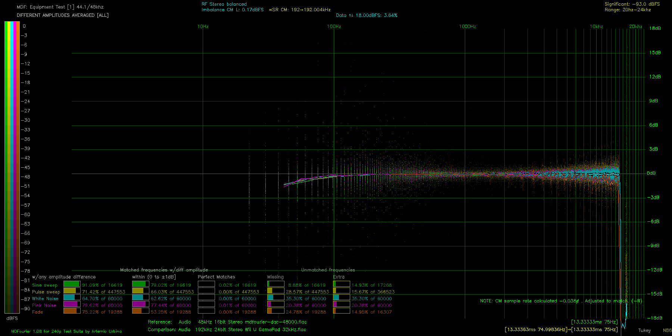Screen dimensions: 672x336
Task: Click green '[13.33333ms 75Hz]' reference frame info
Action: 594,322
